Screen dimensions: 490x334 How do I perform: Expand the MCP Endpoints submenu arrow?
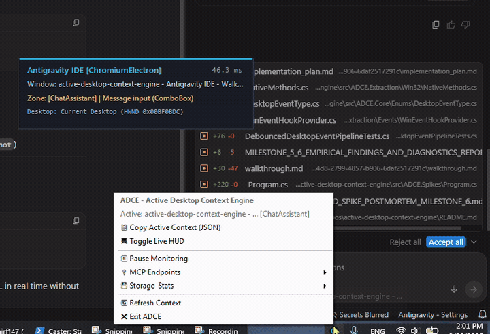click(x=325, y=272)
